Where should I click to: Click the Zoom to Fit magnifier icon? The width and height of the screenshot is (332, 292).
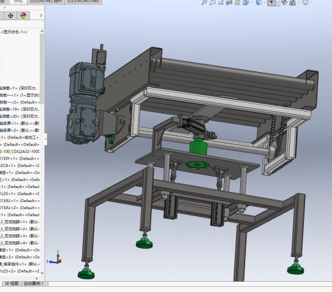pos(204,3)
